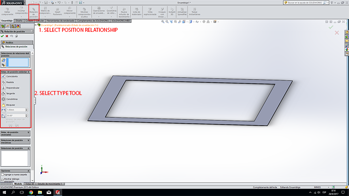Viewport: 349px width, 196px height.
Task: Click Smart Fasteners tool
Action: pos(57,12)
